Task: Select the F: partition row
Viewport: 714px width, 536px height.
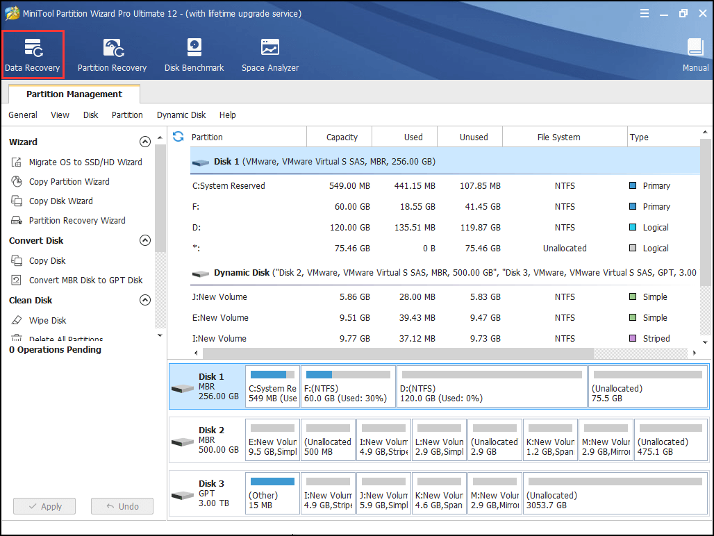Action: tap(445, 207)
